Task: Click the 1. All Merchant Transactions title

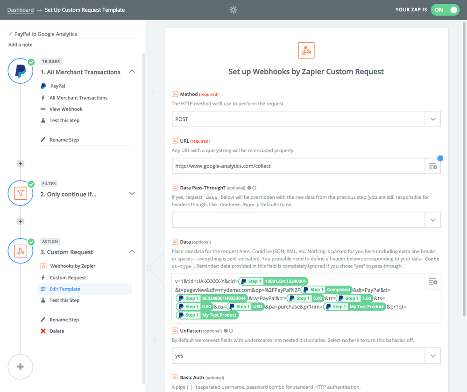Action: pos(80,72)
